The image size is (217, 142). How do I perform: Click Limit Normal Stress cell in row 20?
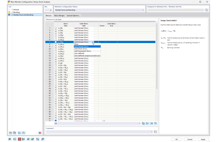click(84, 70)
